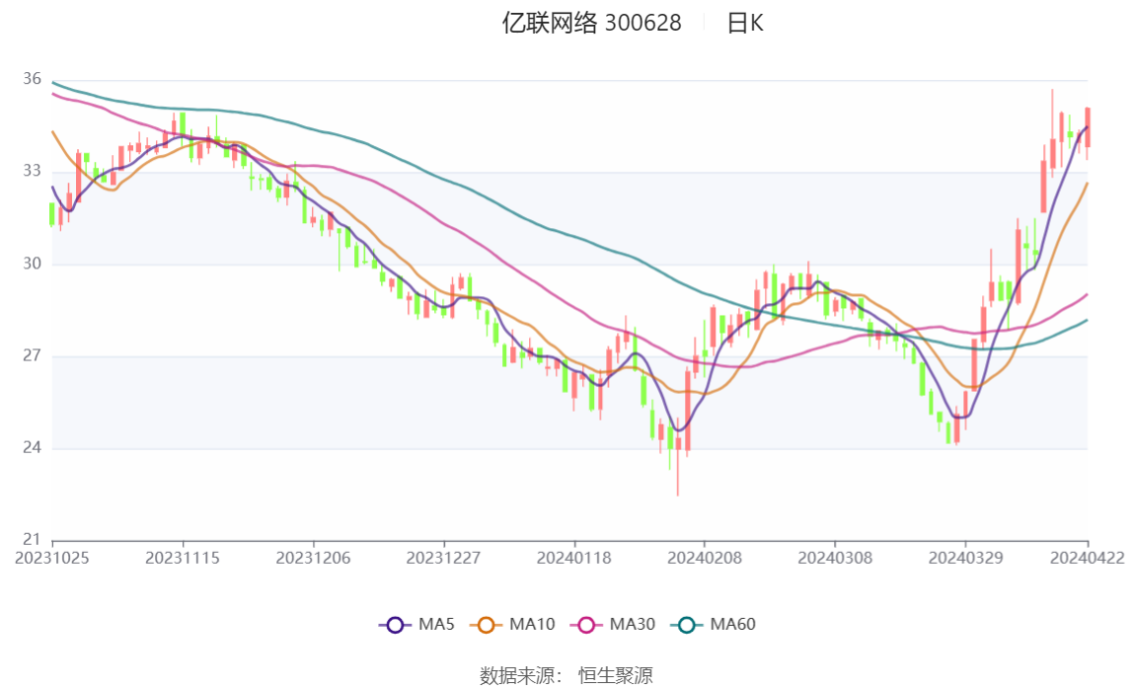The height and width of the screenshot is (690, 1133).
Task: Toggle the MA5 legend entry
Action: click(416, 624)
